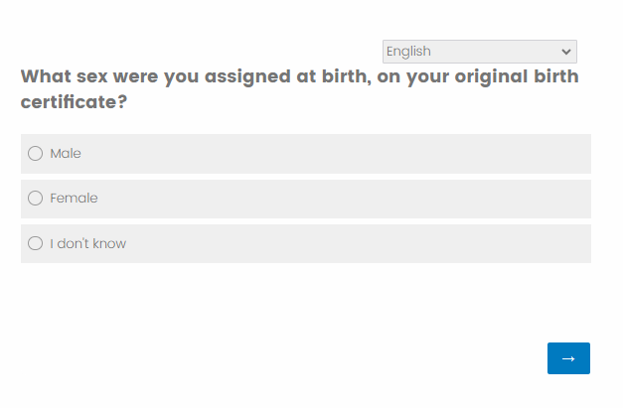Click the Female answer label text

pyautogui.click(x=74, y=199)
